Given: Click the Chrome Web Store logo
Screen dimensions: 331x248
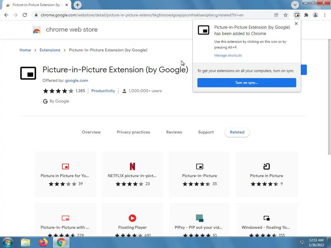Looking at the screenshot, I should tap(37, 30).
